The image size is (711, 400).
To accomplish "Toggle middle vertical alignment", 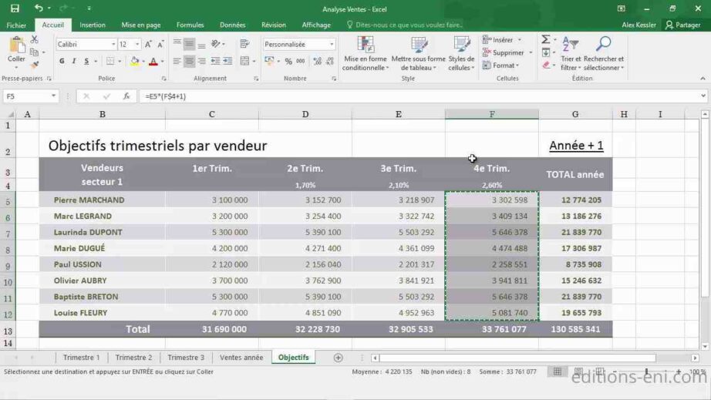I will pos(189,44).
